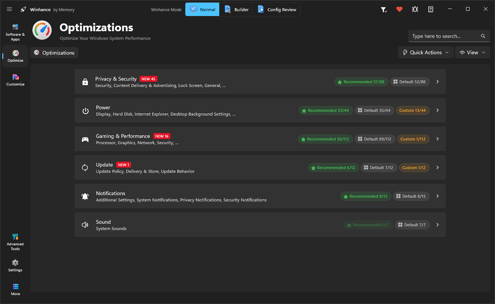495x304 pixels.
Task: Open the Customize sidebar section
Action: coord(15,80)
